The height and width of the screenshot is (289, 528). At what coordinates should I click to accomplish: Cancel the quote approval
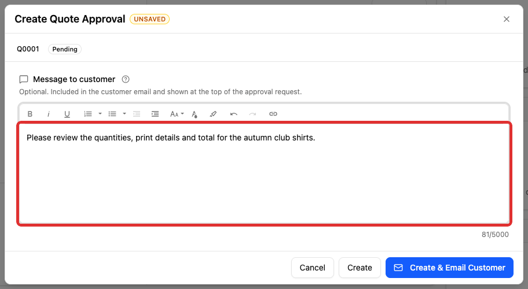313,268
